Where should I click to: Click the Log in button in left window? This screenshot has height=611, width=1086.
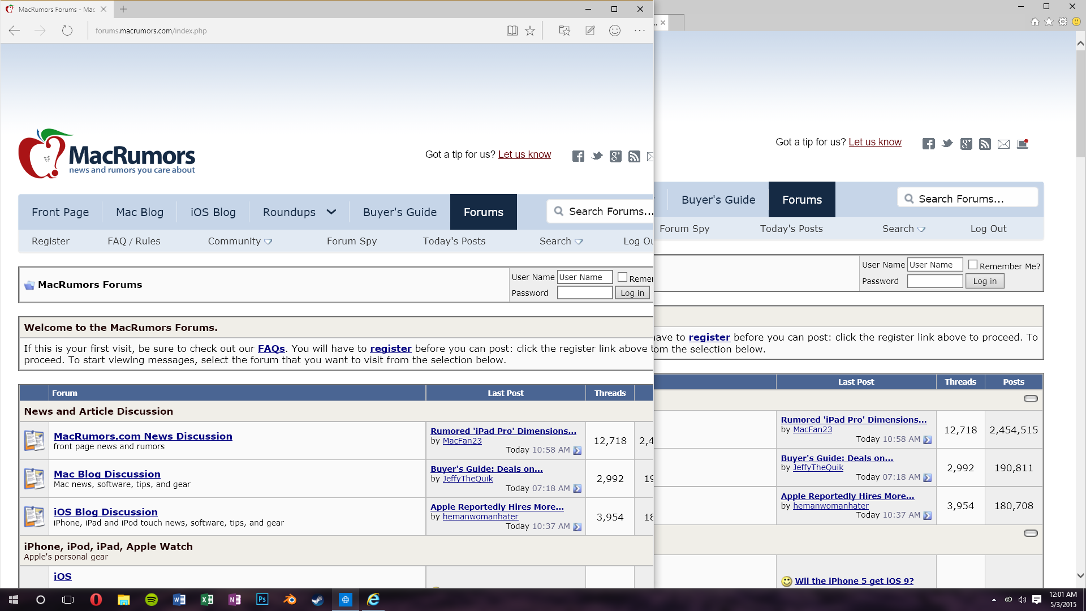(x=632, y=293)
